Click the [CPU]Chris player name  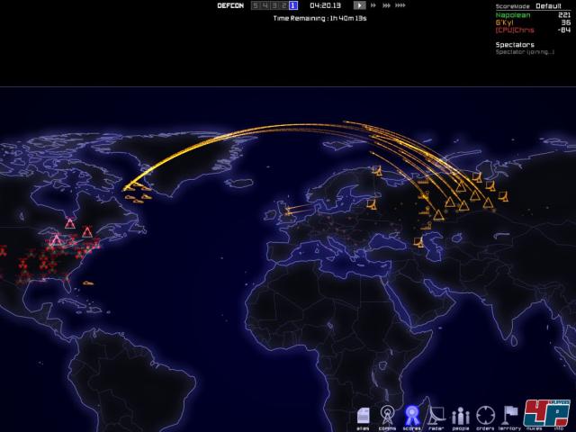click(x=515, y=30)
